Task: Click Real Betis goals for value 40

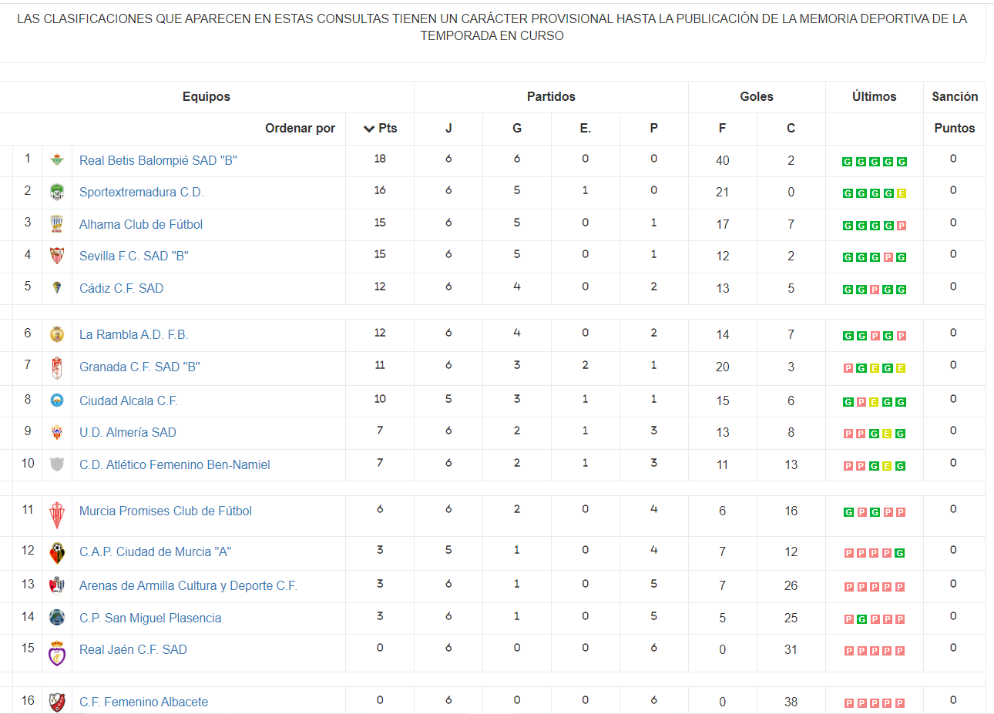Action: pyautogui.click(x=722, y=160)
